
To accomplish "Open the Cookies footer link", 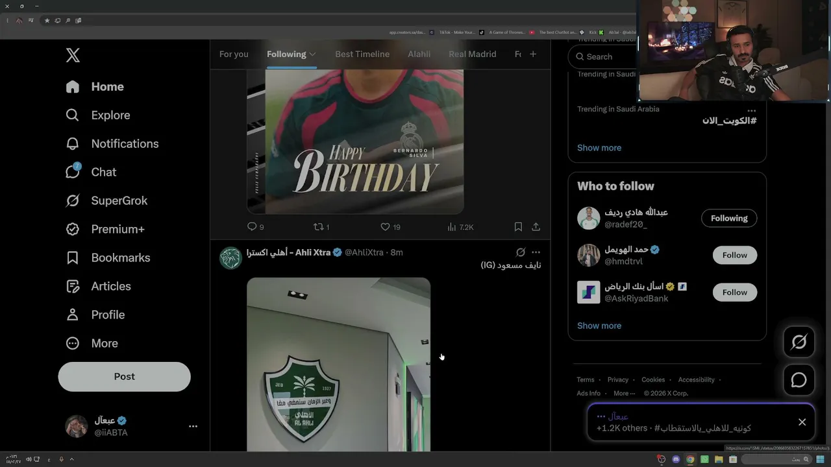I will pos(653,379).
